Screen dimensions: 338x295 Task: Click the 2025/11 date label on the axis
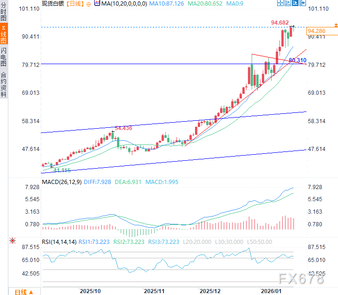pyautogui.click(x=154, y=291)
